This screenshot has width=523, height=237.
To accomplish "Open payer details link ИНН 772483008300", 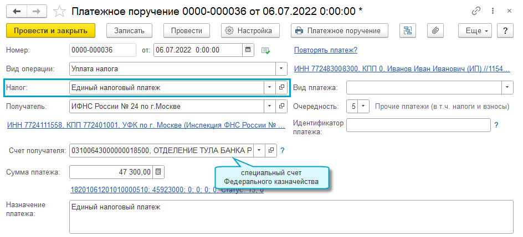I will [x=402, y=69].
